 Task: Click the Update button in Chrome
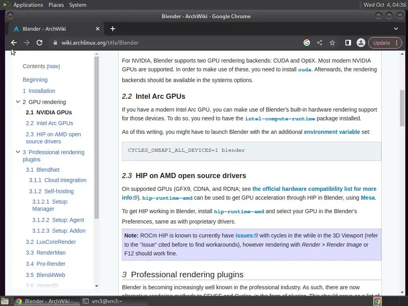[x=381, y=43]
